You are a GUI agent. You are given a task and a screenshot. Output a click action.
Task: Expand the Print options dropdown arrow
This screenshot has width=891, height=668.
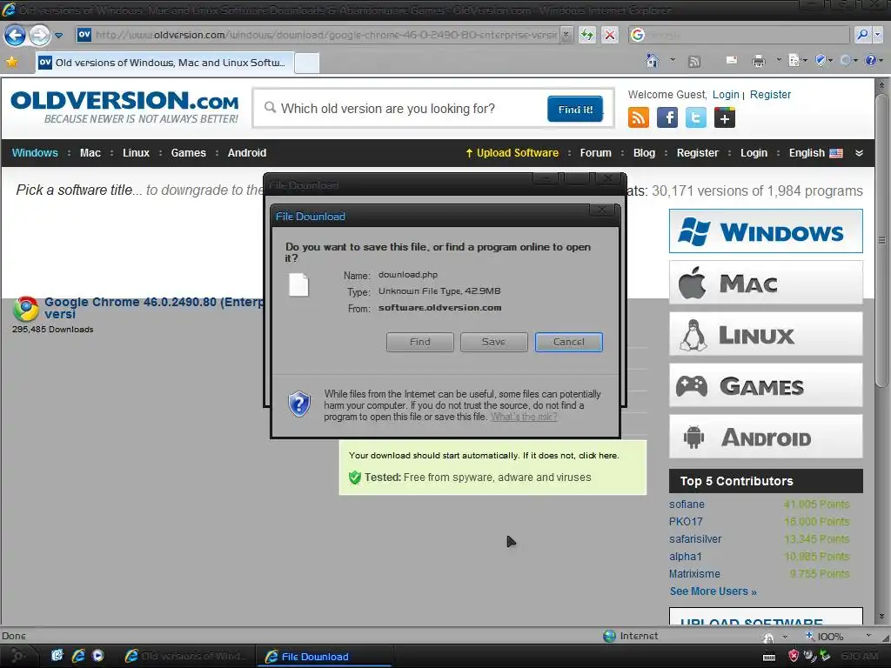pos(779,60)
